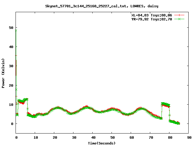The image size is (195, 146).
Task: Click the x-axis tick label 30
Action: coord(74,137)
